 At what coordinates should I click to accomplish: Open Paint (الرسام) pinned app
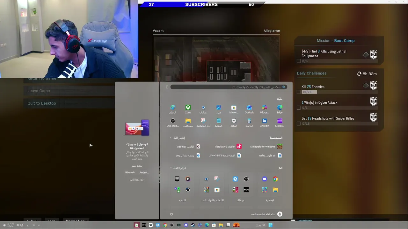click(x=173, y=109)
